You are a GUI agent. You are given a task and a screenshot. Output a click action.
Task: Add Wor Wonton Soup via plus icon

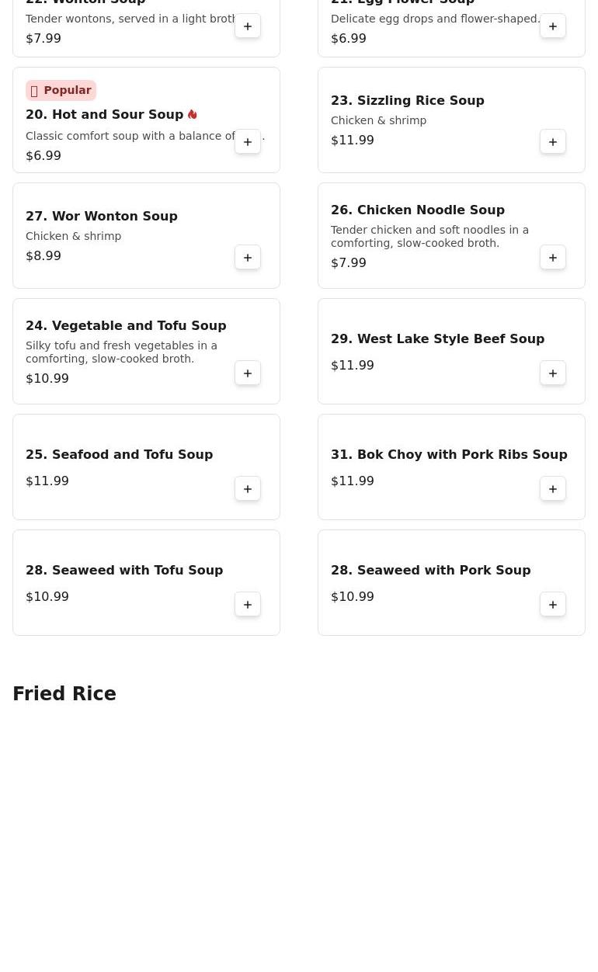248,257
